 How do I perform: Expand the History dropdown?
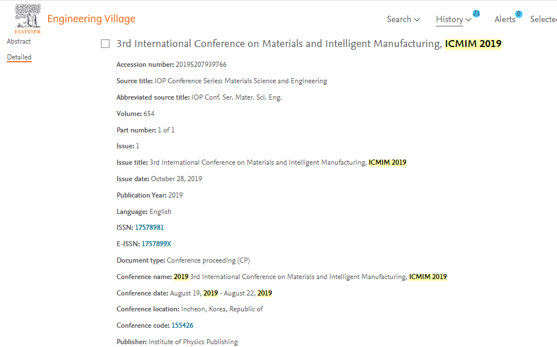point(453,19)
